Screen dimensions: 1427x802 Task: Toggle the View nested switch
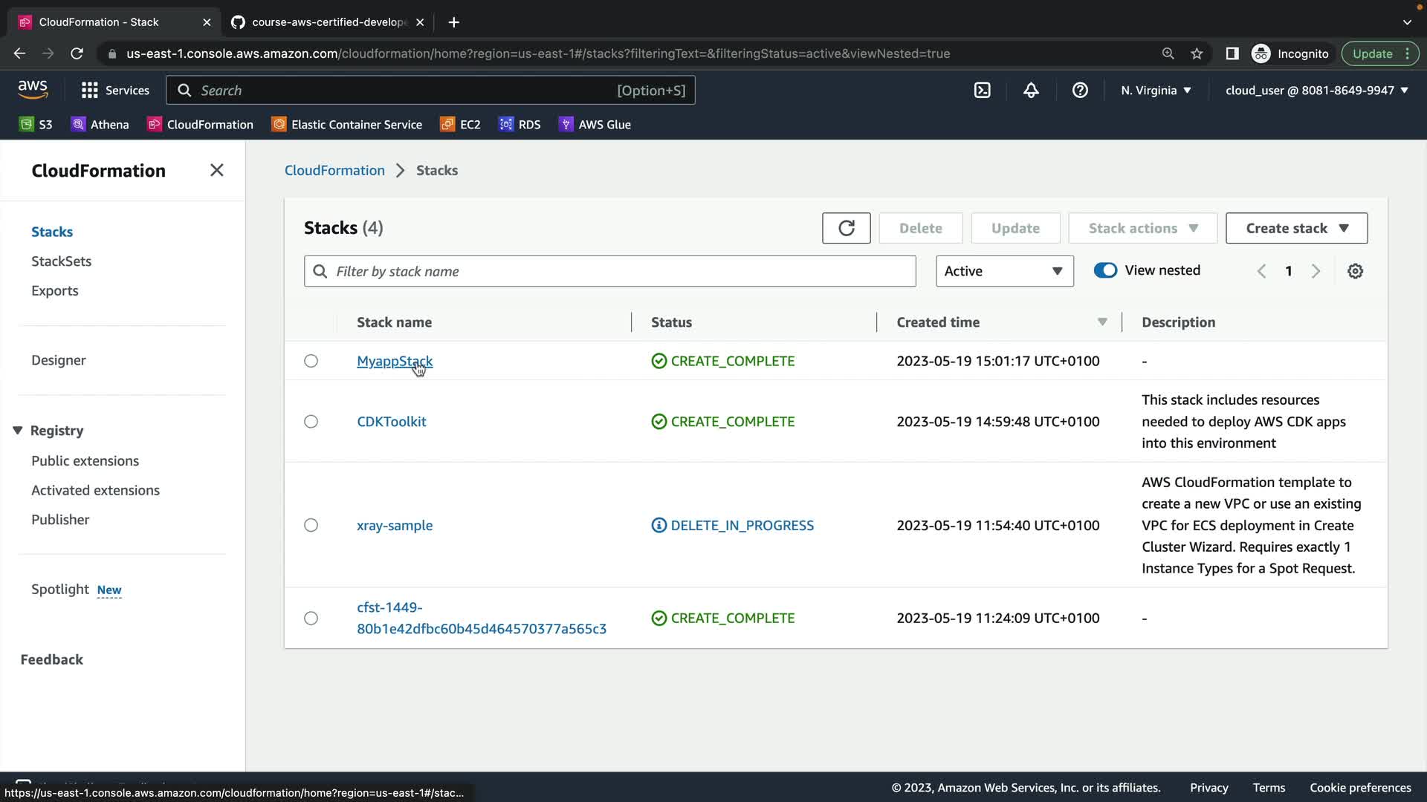[1105, 270]
